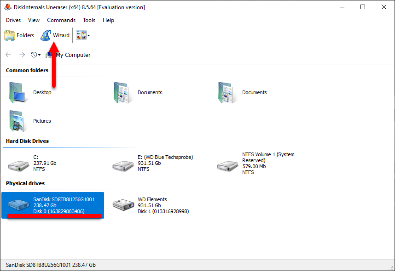Open the Drives menu
The image size is (395, 271).
pyautogui.click(x=13, y=20)
